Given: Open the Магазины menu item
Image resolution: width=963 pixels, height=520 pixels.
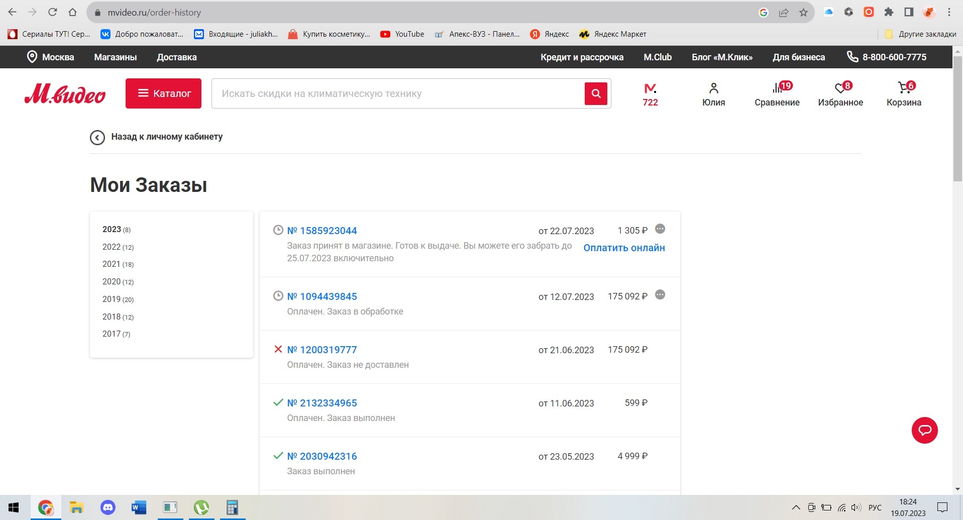Looking at the screenshot, I should [x=116, y=57].
